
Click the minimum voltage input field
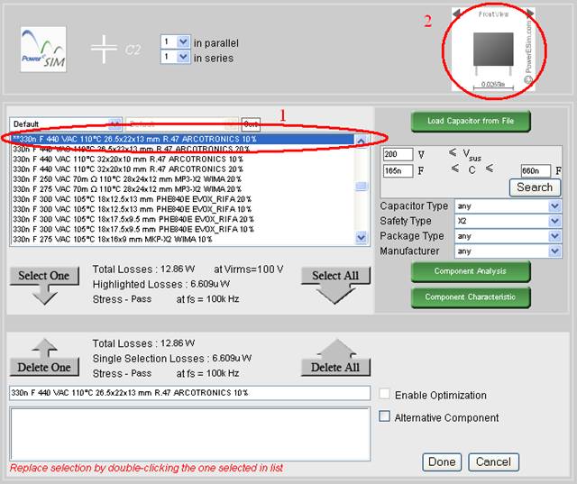click(x=398, y=154)
